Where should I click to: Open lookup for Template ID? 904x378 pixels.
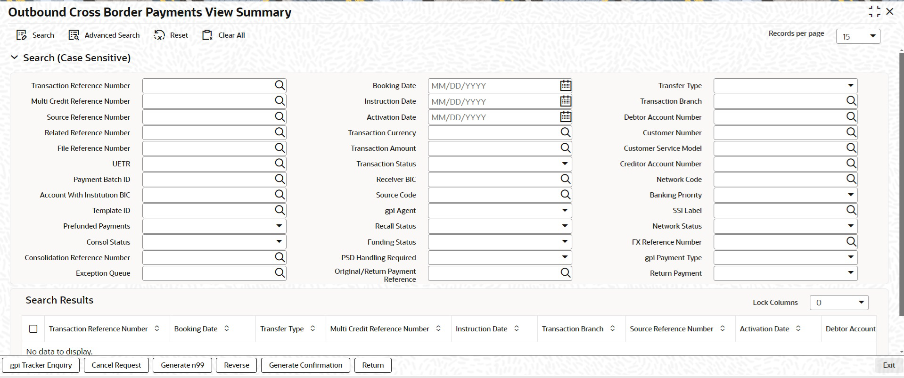(x=280, y=210)
